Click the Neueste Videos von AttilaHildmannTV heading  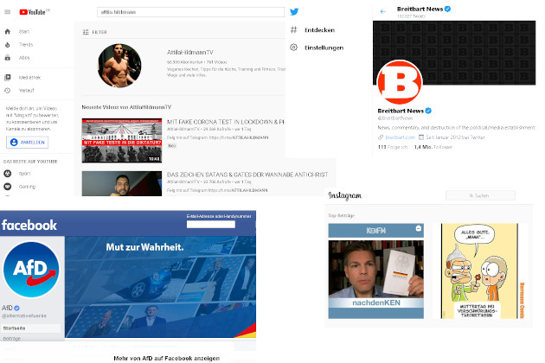pos(126,107)
